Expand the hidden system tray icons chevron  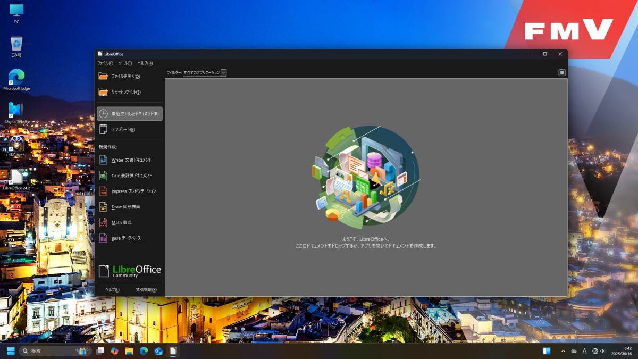click(563, 351)
